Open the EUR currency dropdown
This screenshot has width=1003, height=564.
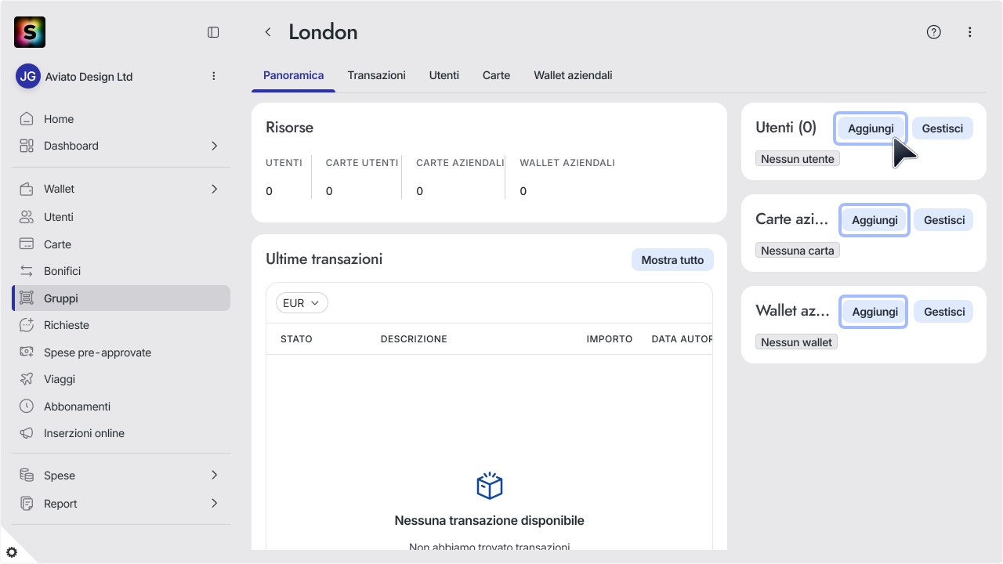(302, 303)
